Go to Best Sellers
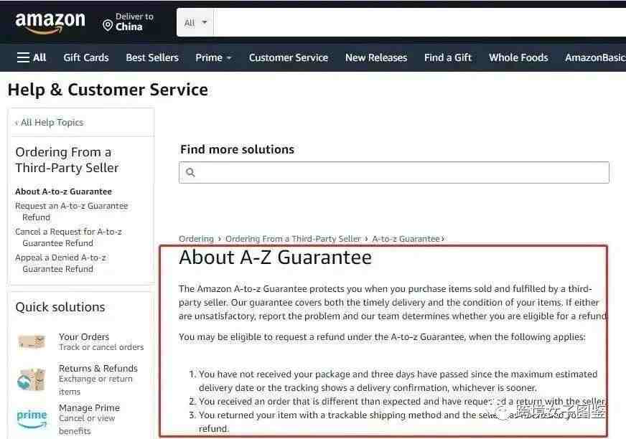The height and width of the screenshot is (439, 626). point(152,57)
